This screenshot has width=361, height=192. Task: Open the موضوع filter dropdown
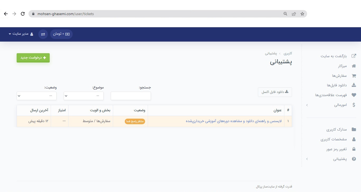[x=84, y=96]
